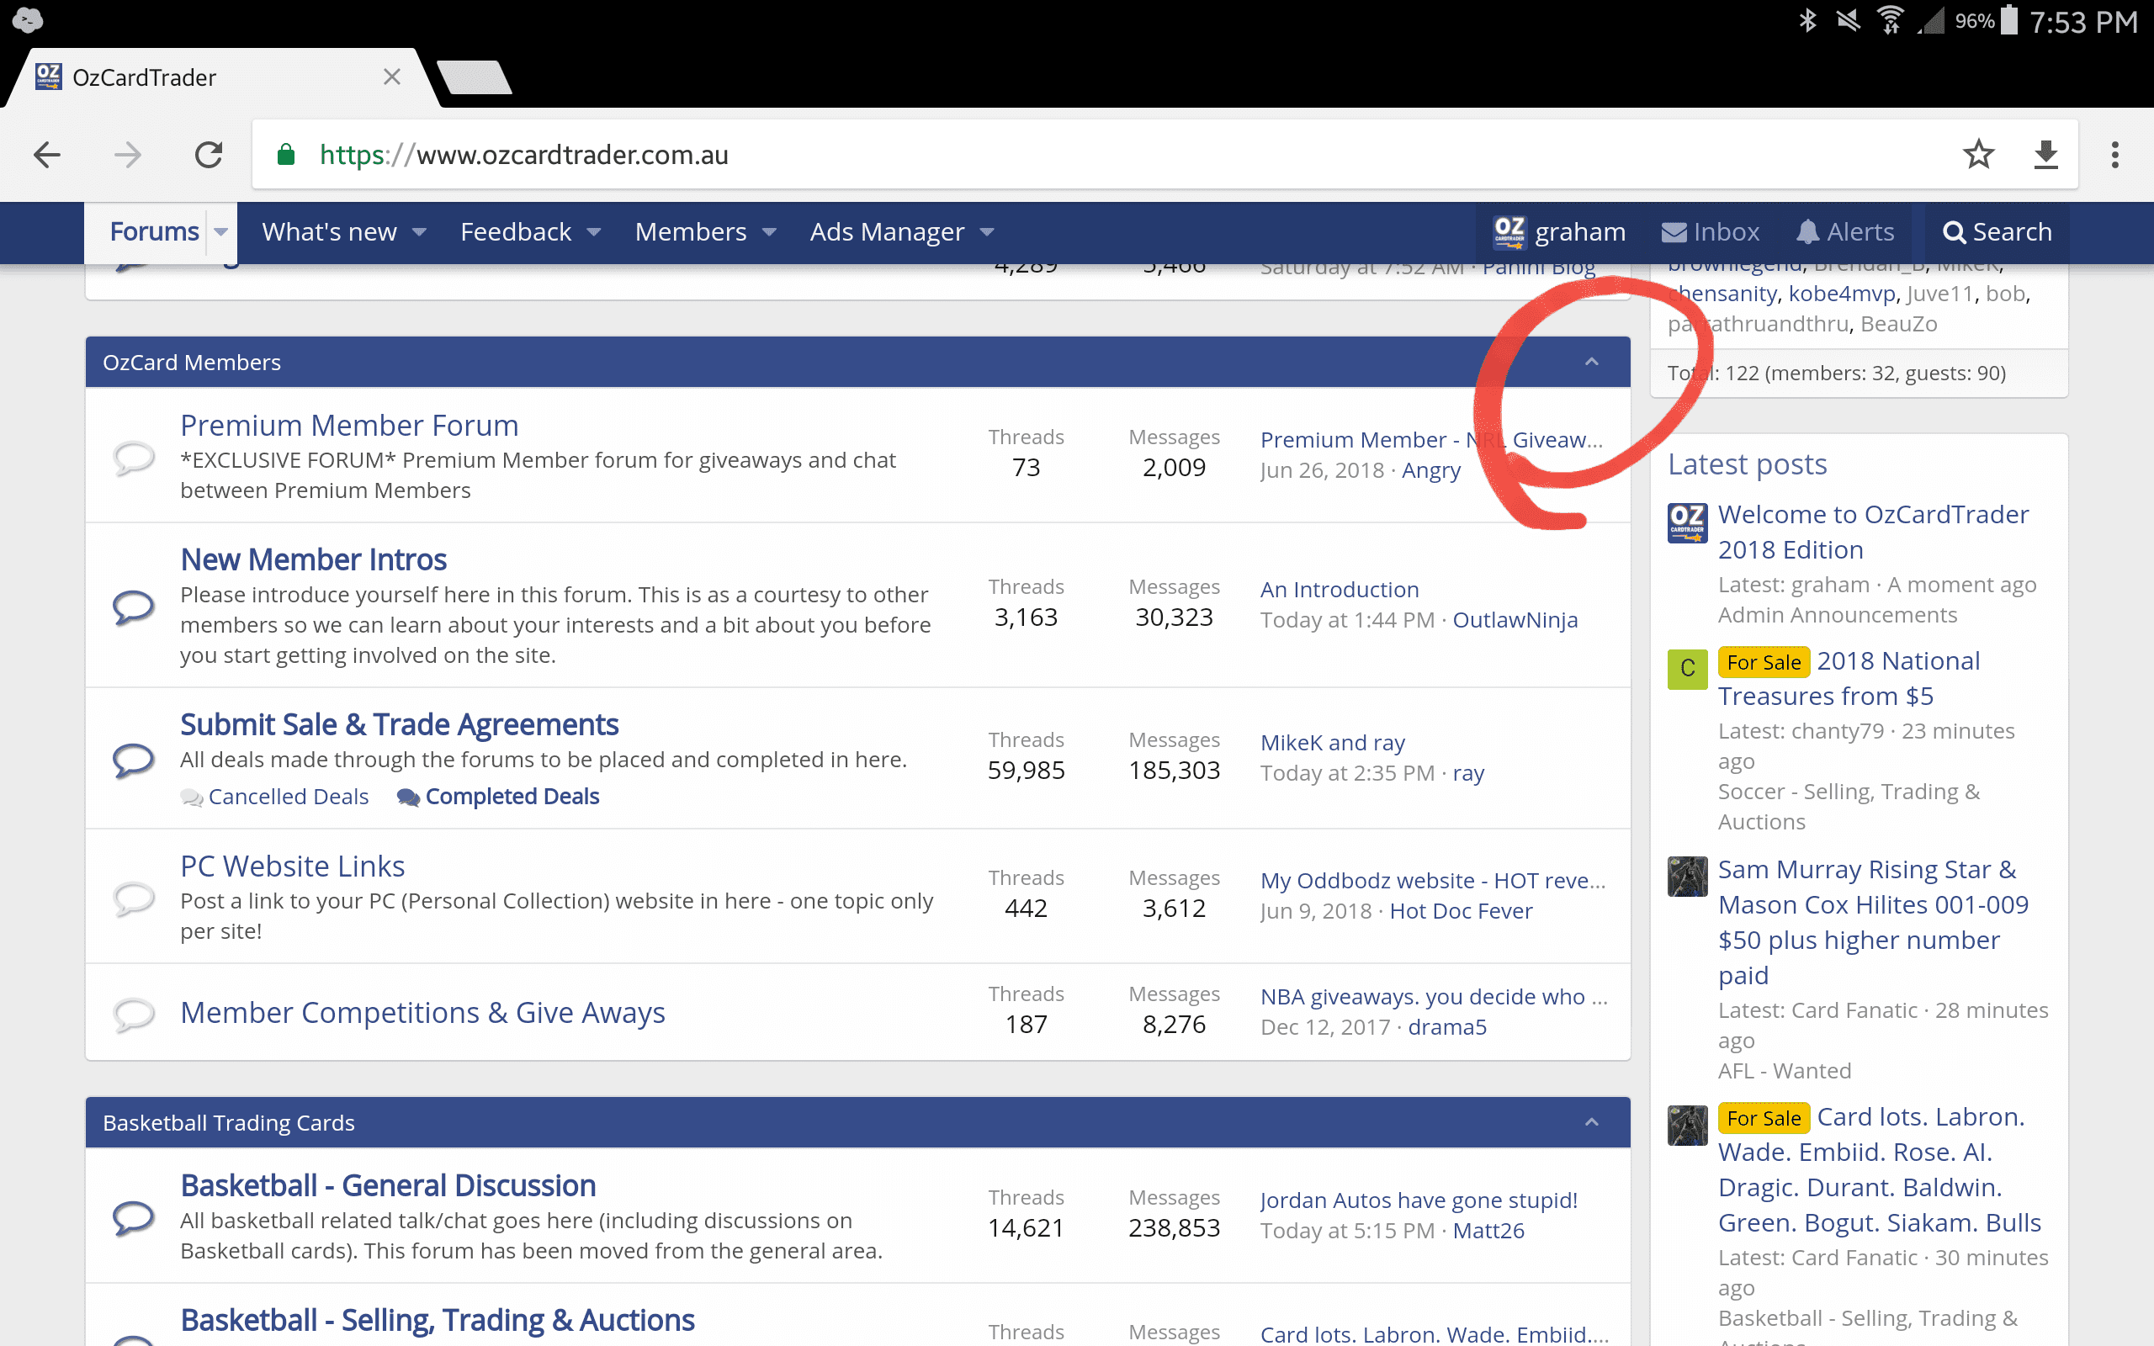This screenshot has height=1346, width=2154.
Task: Open Welcome to OzCardTrader 2018 Edition post
Action: pos(1873,532)
